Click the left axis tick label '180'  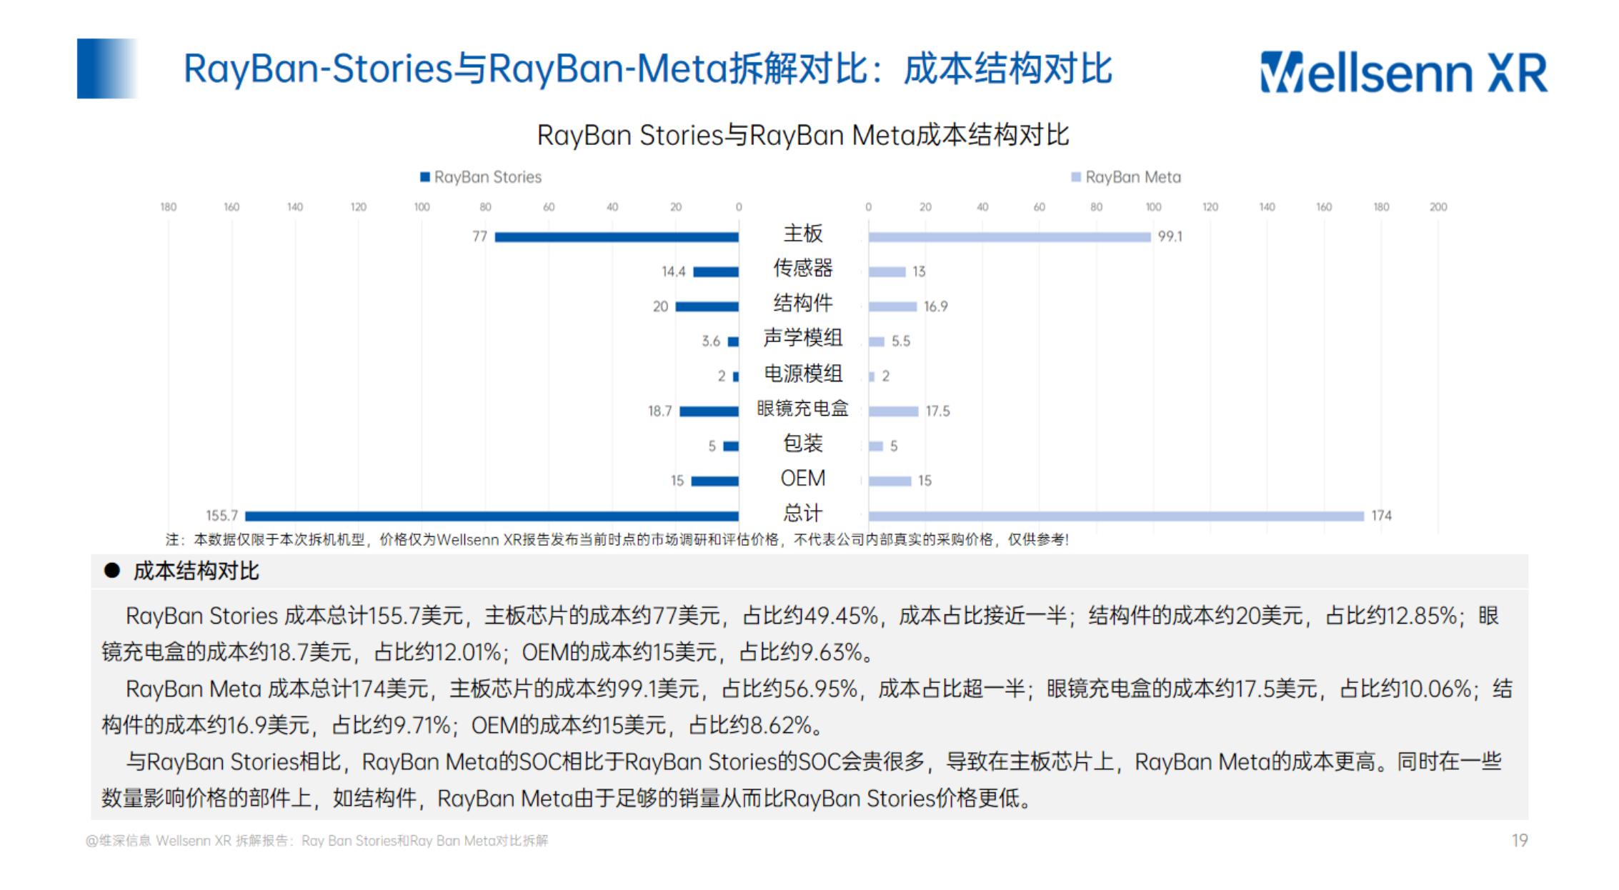pos(168,207)
